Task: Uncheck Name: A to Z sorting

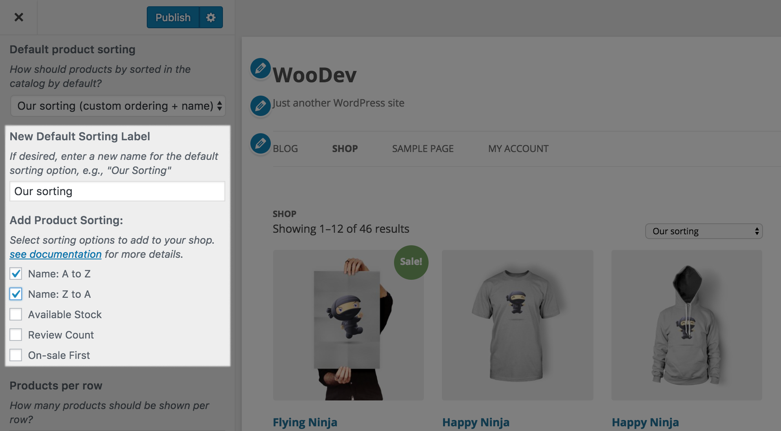Action: tap(16, 273)
